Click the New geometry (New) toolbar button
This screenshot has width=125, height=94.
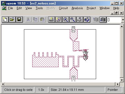pos(52,20)
